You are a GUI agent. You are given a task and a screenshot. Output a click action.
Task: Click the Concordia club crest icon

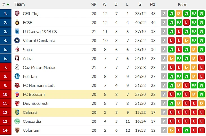[17, 122]
